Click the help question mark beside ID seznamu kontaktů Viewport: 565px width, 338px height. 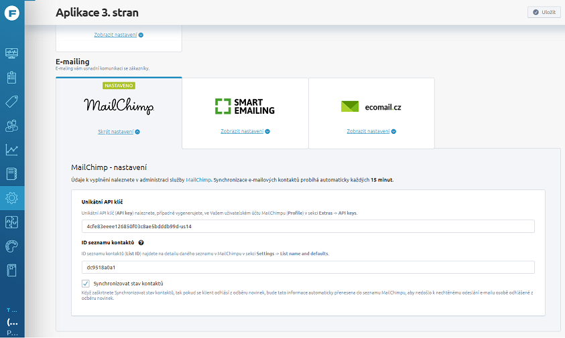(141, 242)
